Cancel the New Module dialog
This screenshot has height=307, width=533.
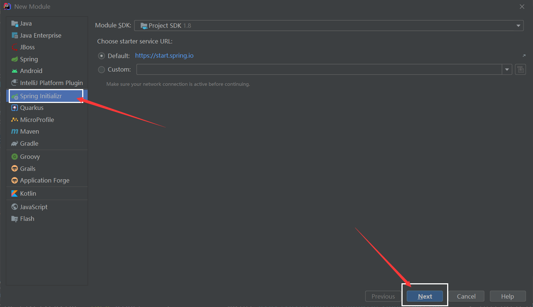tap(466, 296)
